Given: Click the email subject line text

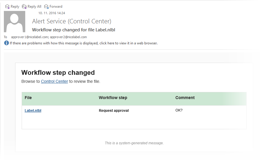Looking at the screenshot, I should click(x=73, y=30).
